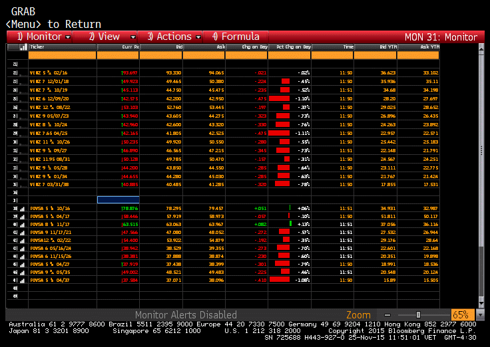Select ticker VENZ 5 ¾ 02/16
Image resolution: width=490 pixels, height=347 pixels.
[x=49, y=72]
